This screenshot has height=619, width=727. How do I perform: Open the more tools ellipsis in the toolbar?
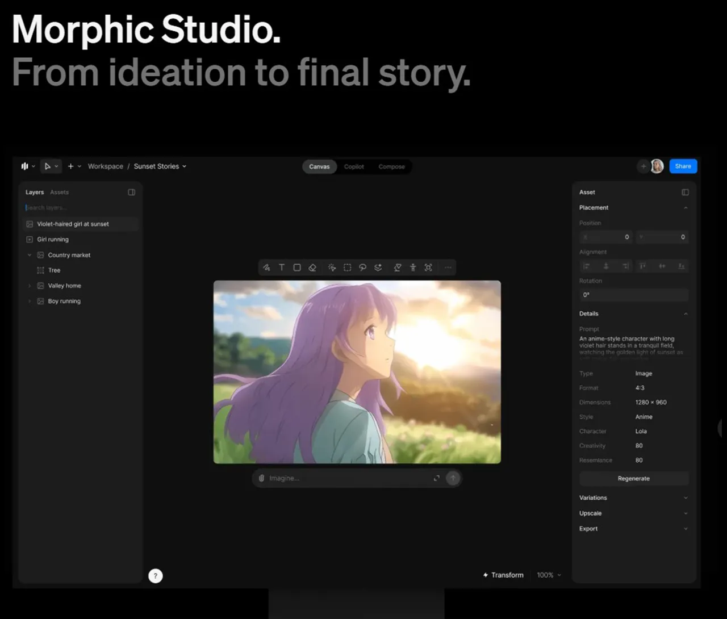pyautogui.click(x=448, y=267)
